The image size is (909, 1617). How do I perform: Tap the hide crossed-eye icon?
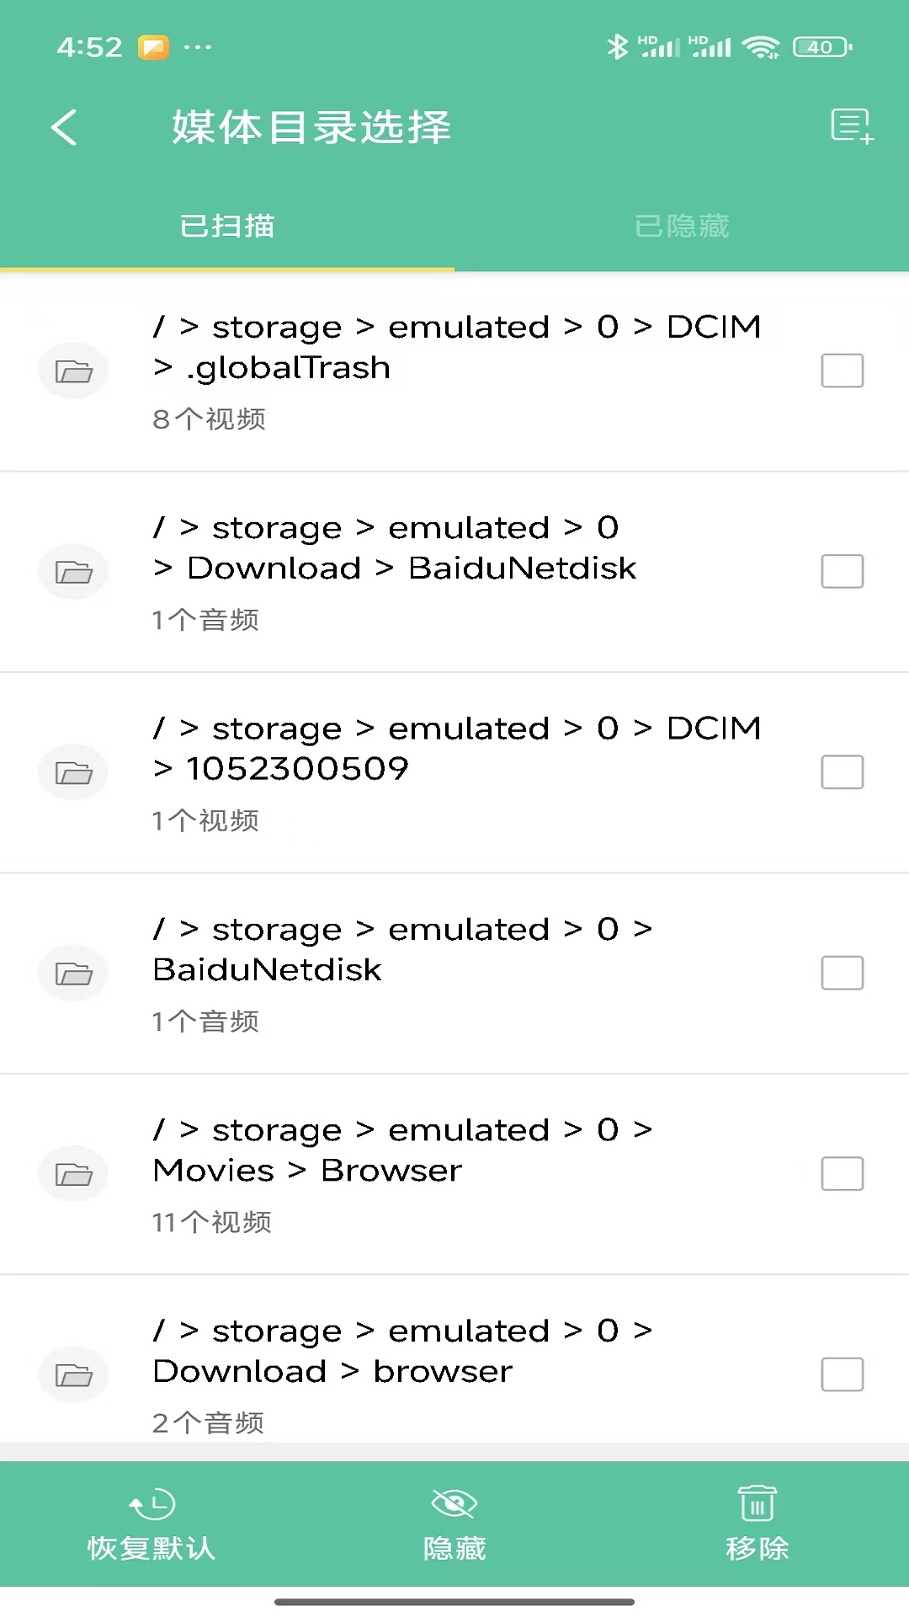[x=454, y=1503]
